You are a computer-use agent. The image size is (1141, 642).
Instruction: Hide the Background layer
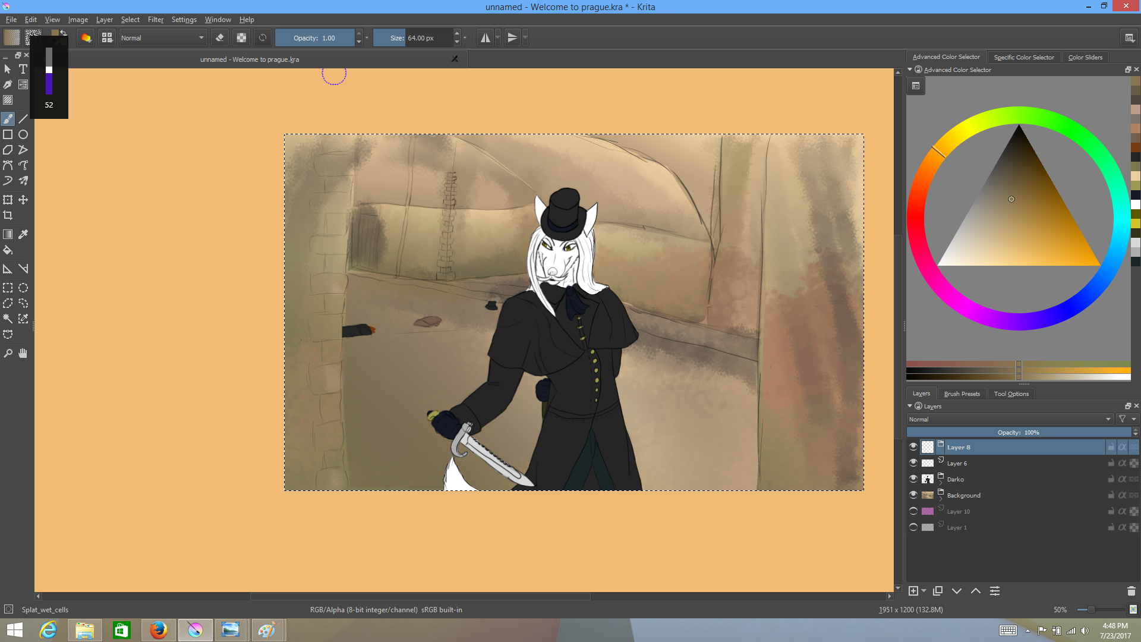[913, 495]
